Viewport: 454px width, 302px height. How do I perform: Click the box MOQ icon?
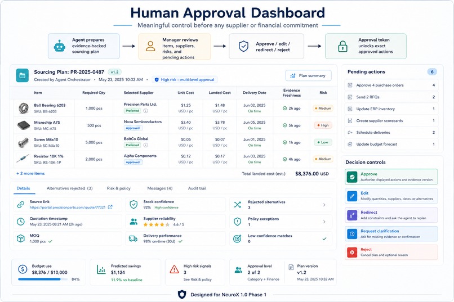pos(20,238)
